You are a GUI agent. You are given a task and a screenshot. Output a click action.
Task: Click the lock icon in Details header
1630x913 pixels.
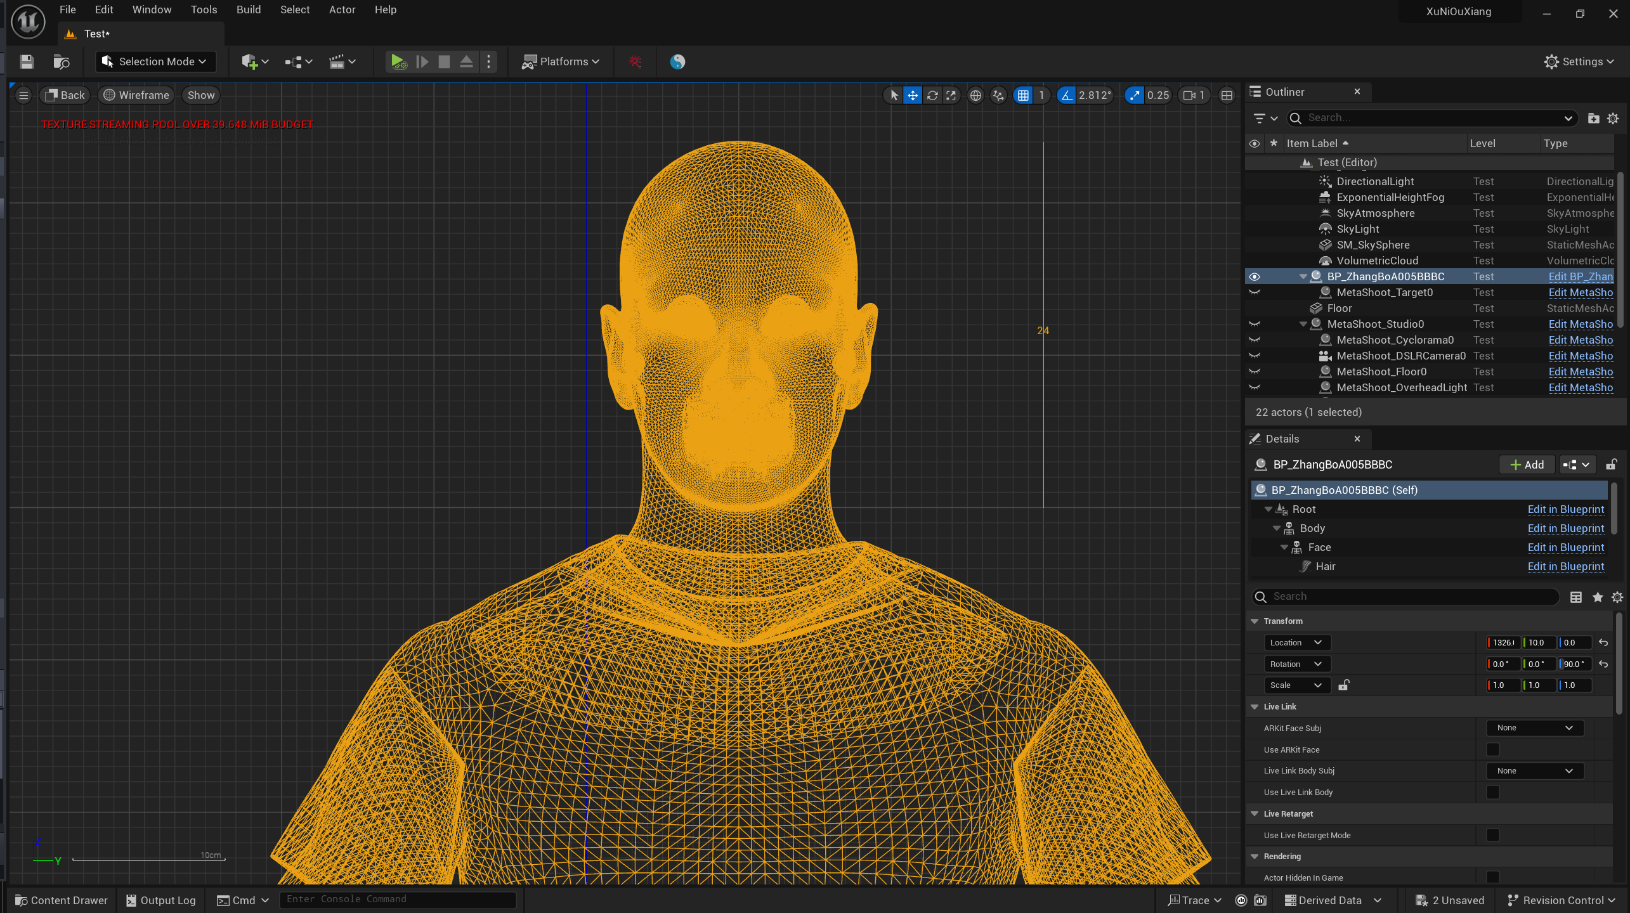1611,465
